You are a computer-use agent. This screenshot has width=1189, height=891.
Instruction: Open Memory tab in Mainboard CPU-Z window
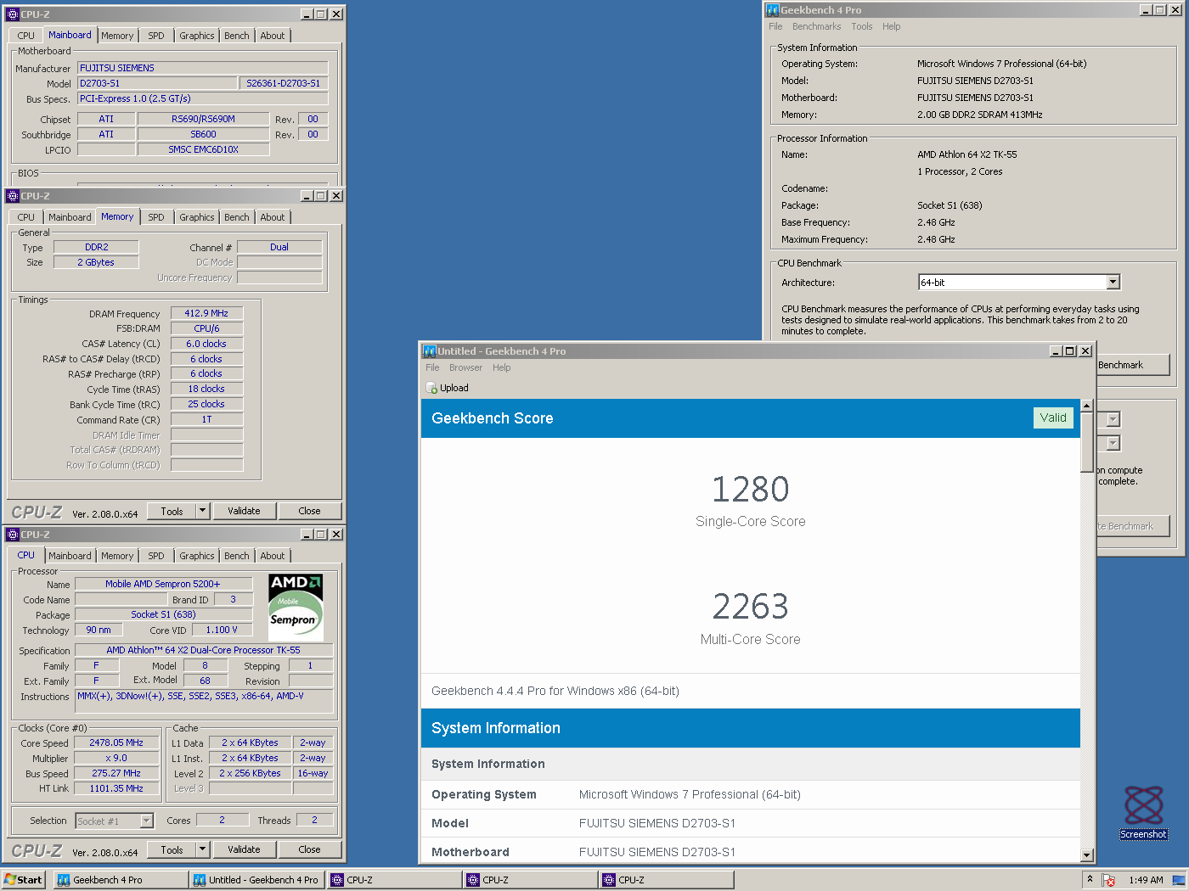click(117, 36)
